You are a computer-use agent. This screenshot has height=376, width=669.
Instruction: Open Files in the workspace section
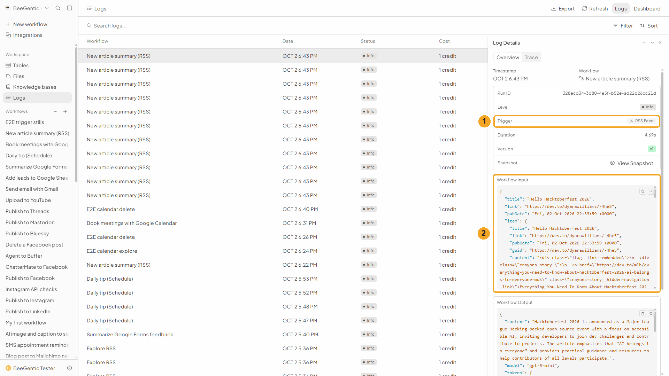click(15, 76)
